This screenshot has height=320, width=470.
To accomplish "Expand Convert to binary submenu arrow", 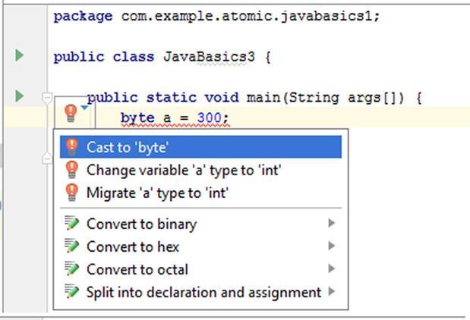I will tap(332, 223).
